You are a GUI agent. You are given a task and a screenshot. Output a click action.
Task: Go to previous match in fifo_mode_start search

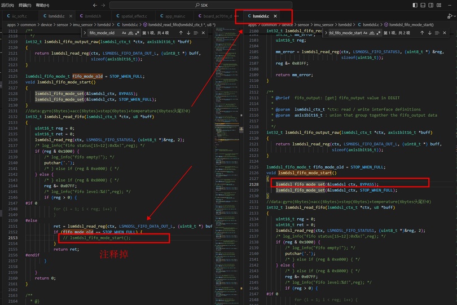point(422,33)
